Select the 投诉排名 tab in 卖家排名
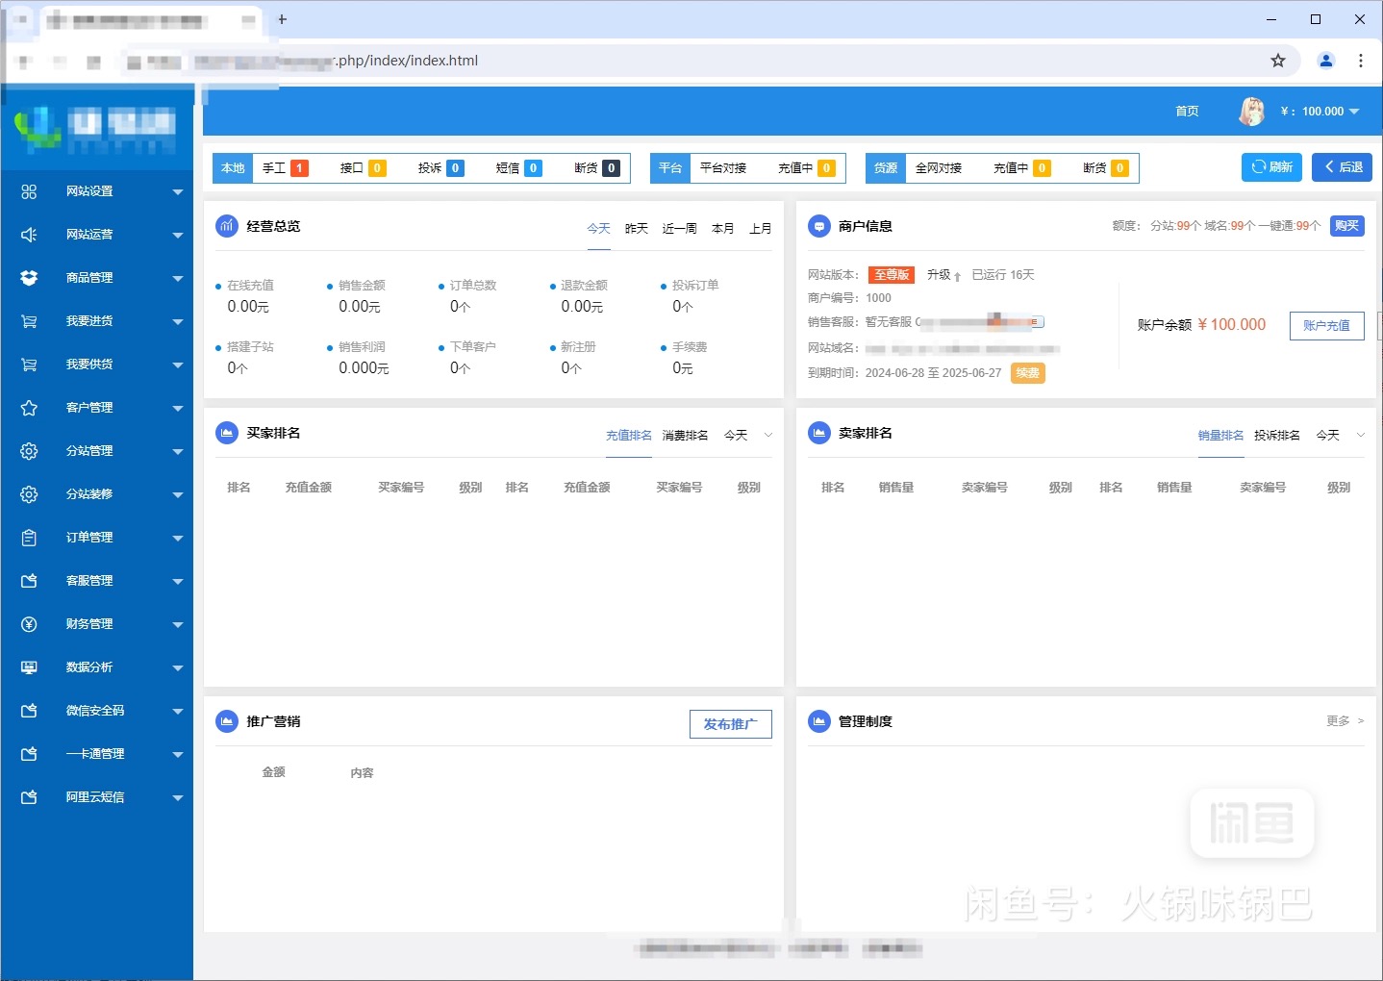The image size is (1383, 981). 1276,435
